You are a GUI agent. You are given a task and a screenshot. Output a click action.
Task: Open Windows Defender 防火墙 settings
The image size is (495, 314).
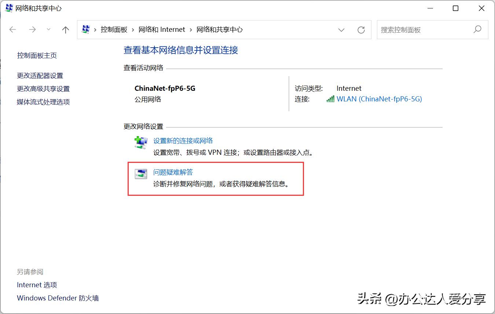(58, 298)
